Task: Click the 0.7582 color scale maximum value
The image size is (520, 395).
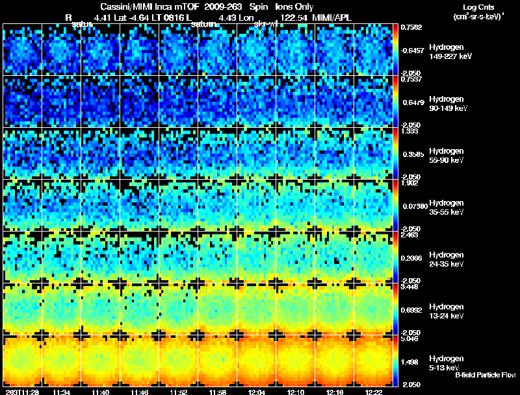Action: [x=411, y=27]
